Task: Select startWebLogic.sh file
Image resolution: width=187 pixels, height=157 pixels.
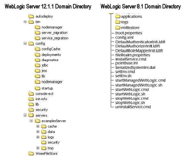Action: pyautogui.click(x=130, y=94)
